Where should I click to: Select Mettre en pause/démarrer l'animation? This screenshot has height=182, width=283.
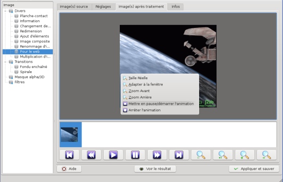[x=160, y=104]
